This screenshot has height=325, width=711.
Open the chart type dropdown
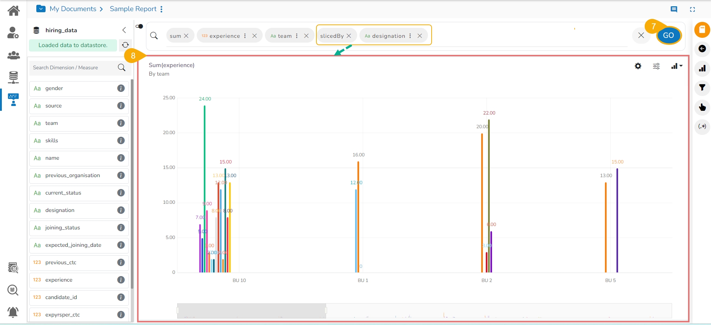(677, 66)
